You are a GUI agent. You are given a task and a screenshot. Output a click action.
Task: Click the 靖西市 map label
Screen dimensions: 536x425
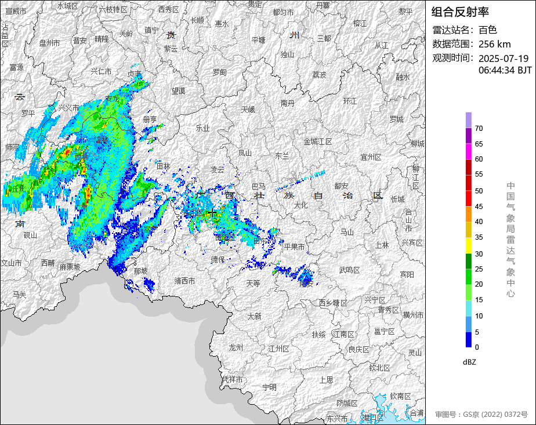[x=184, y=281]
